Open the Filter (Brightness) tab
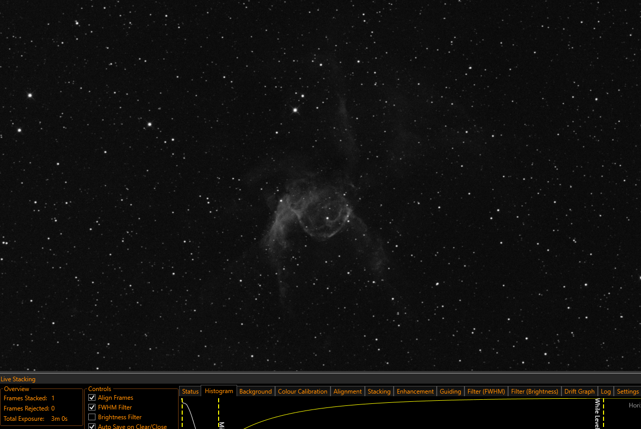The width and height of the screenshot is (641, 429). point(534,392)
